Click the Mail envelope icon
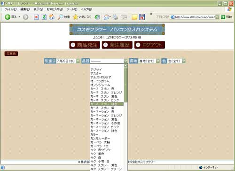 point(106,17)
